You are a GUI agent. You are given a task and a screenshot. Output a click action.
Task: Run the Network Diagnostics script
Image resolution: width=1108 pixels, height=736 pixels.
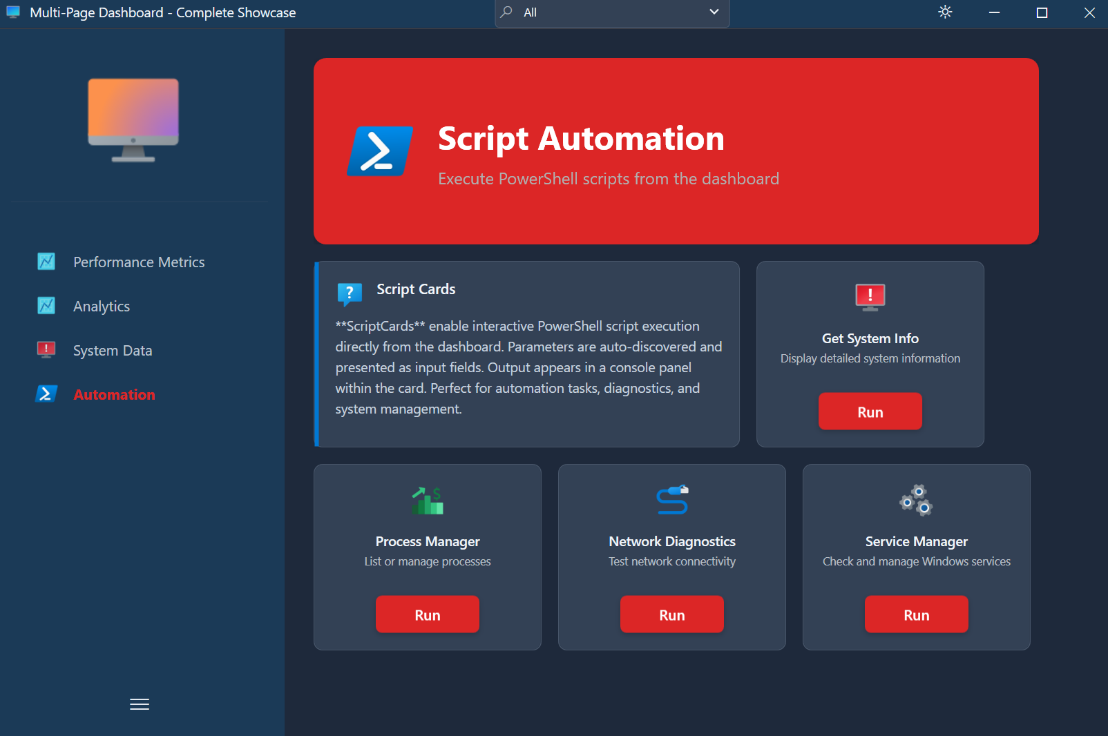(x=672, y=614)
